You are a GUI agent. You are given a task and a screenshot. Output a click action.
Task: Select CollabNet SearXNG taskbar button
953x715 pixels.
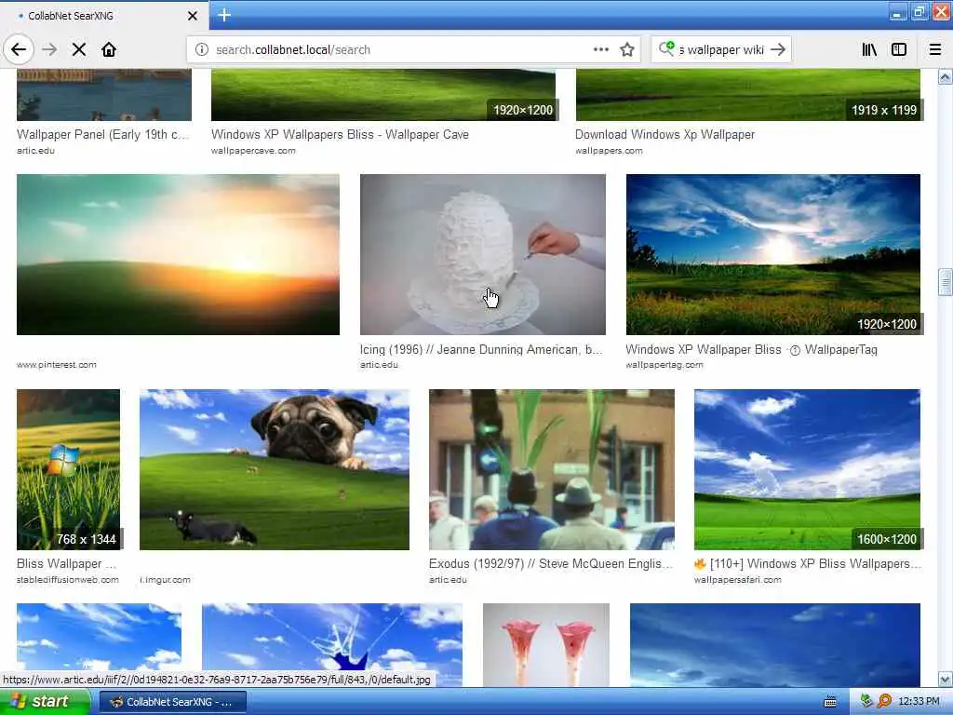[x=172, y=702]
